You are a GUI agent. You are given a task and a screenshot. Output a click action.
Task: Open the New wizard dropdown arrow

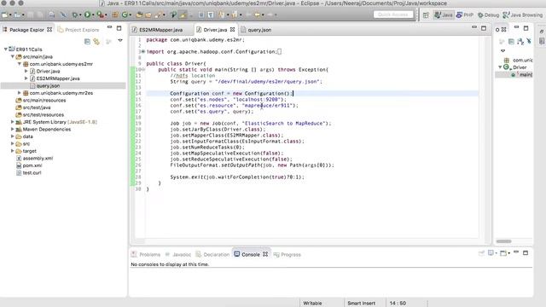click(10, 15)
